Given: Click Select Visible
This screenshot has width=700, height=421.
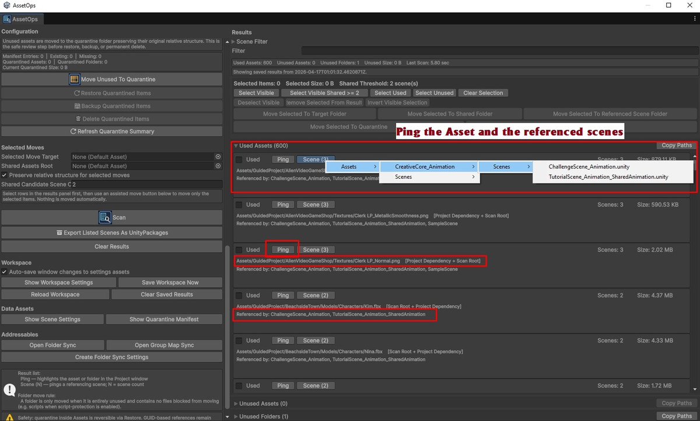Looking at the screenshot, I should coord(256,93).
